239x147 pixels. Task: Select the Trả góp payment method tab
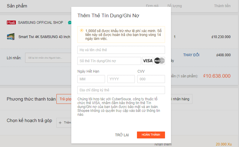click(64, 99)
